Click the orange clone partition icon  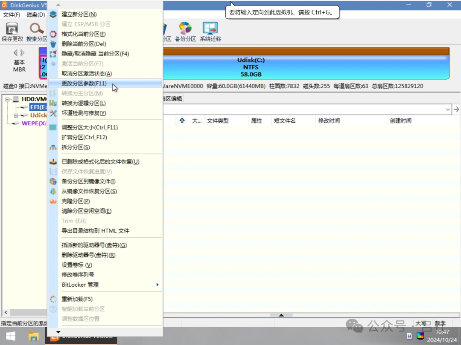click(x=53, y=201)
